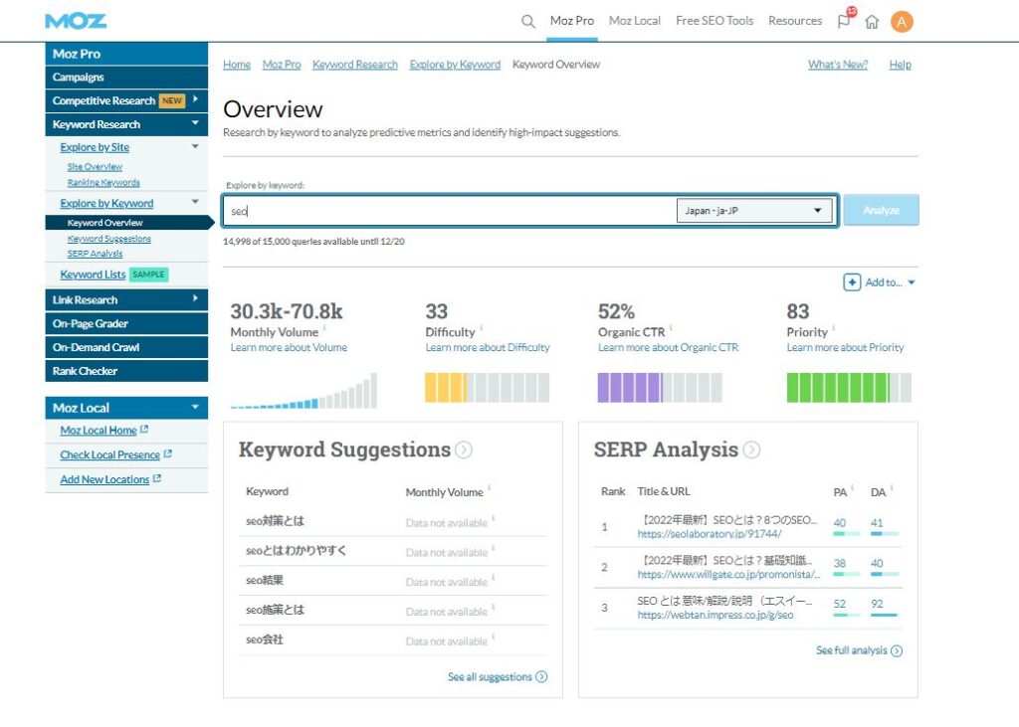Open Free SEO Tools menu

click(714, 21)
